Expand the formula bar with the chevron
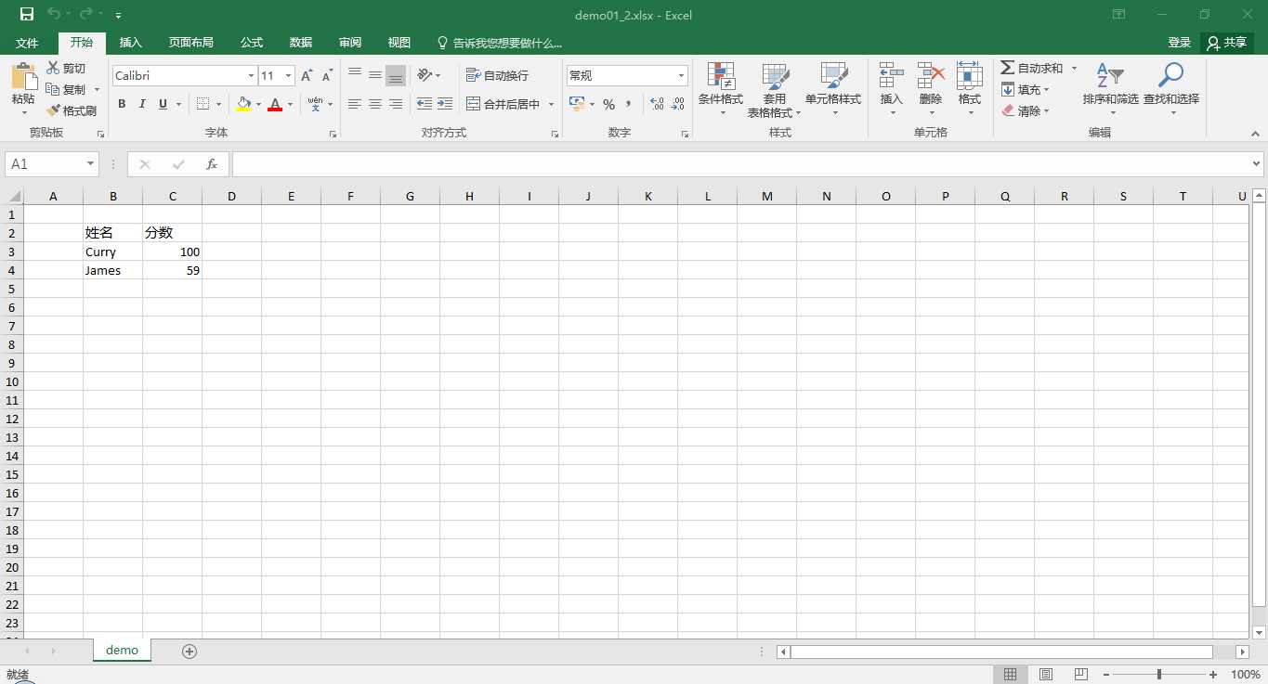The height and width of the screenshot is (684, 1268). (1257, 164)
